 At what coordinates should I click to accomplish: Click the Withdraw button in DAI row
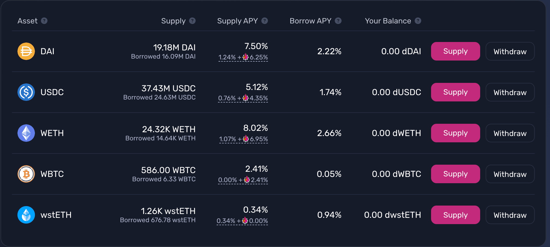510,51
